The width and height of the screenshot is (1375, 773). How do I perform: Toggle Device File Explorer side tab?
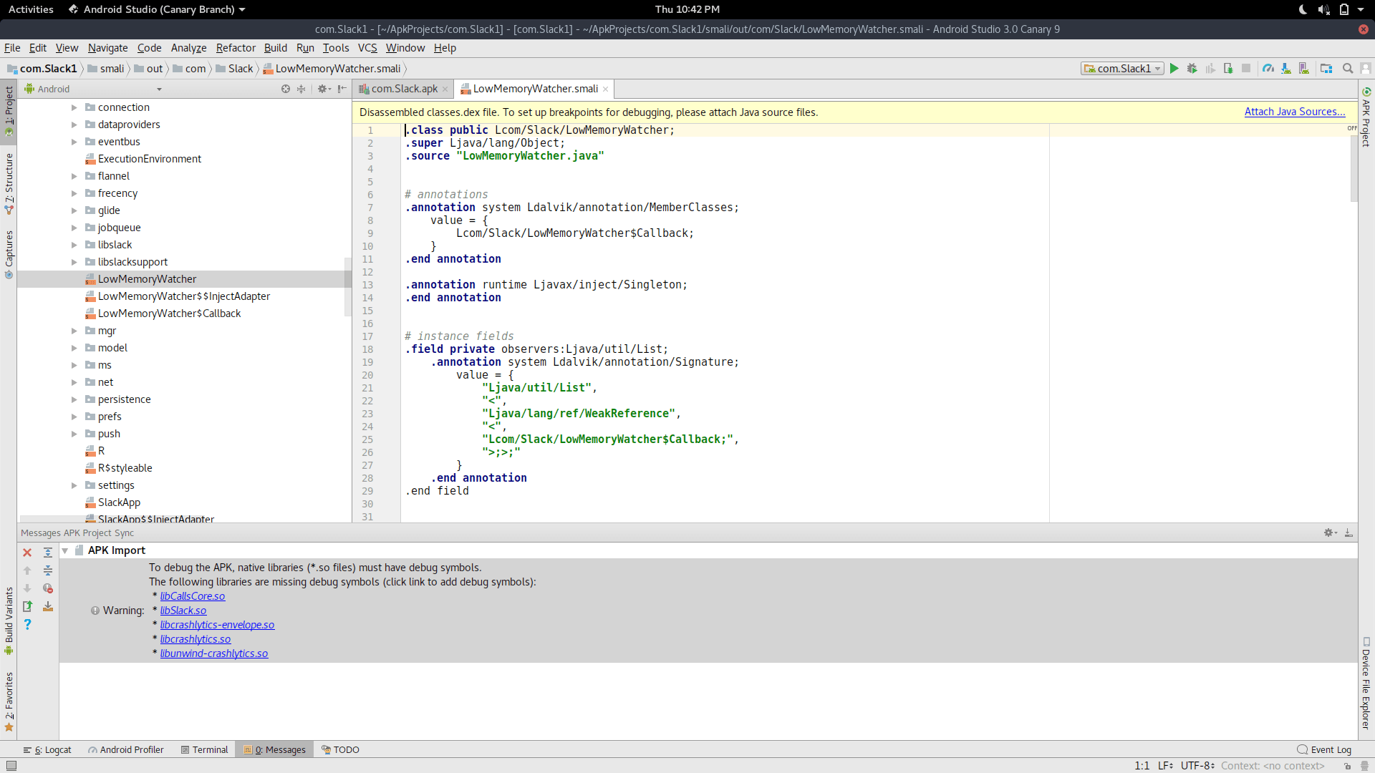[x=1366, y=684]
